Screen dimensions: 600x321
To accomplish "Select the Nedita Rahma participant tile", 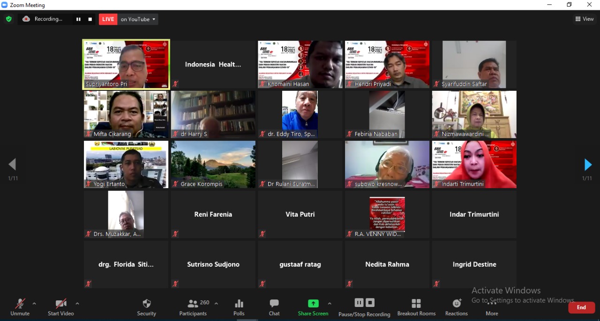I will pyautogui.click(x=387, y=264).
